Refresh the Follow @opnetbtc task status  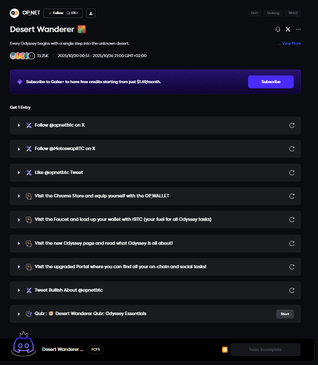(x=292, y=125)
